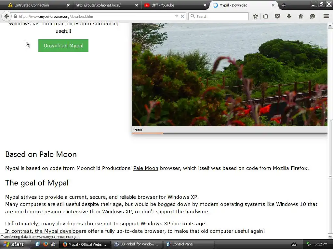Open the URL history dropdown arrow

(x=177, y=16)
